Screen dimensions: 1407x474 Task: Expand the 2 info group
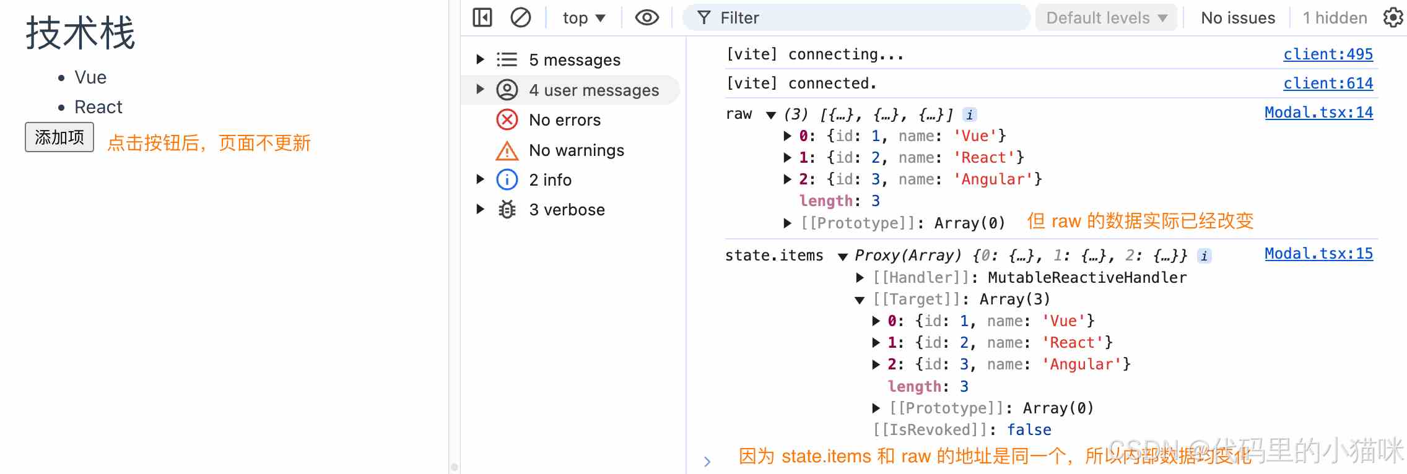(480, 179)
